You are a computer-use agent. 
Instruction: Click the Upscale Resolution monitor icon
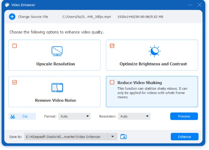(x=57, y=51)
